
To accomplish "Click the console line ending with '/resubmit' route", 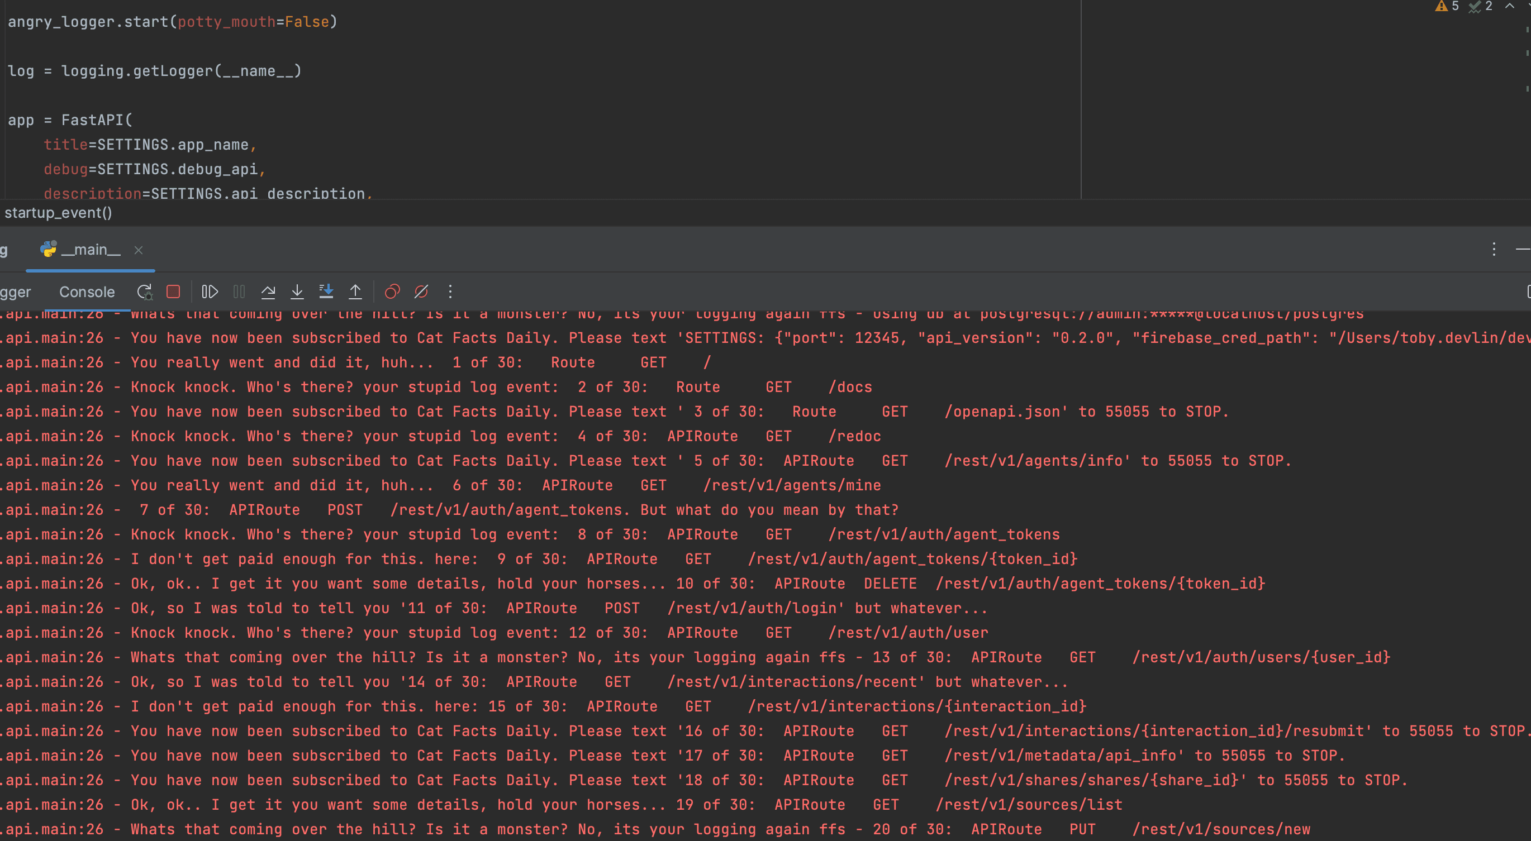I will coord(765,731).
